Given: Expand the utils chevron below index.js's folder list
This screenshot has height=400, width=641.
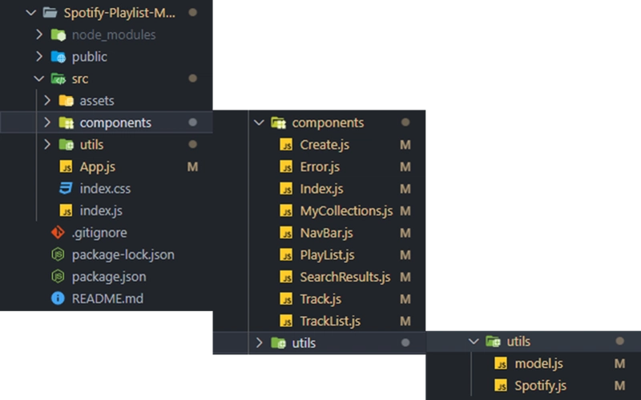Looking at the screenshot, I should click(47, 145).
